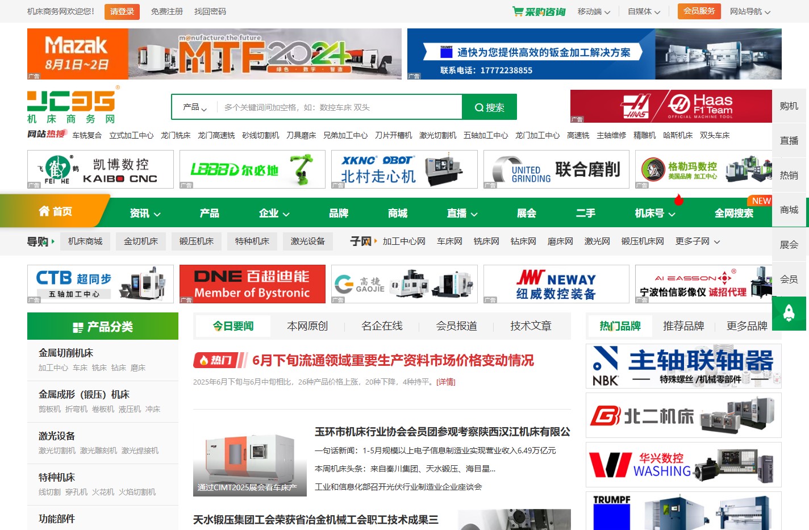Click the search keyword input field
809x530 pixels.
click(339, 107)
